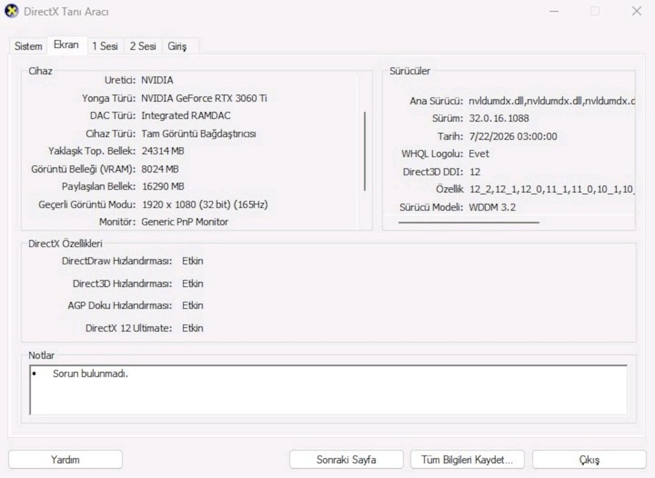Screen dimensions: 655x478
Task: Click the Tam Görüntü Bağdaştırıcısı value
Action: [x=199, y=134]
